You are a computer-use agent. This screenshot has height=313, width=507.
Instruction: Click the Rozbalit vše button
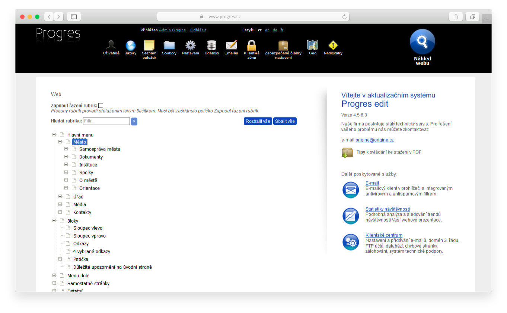258,122
